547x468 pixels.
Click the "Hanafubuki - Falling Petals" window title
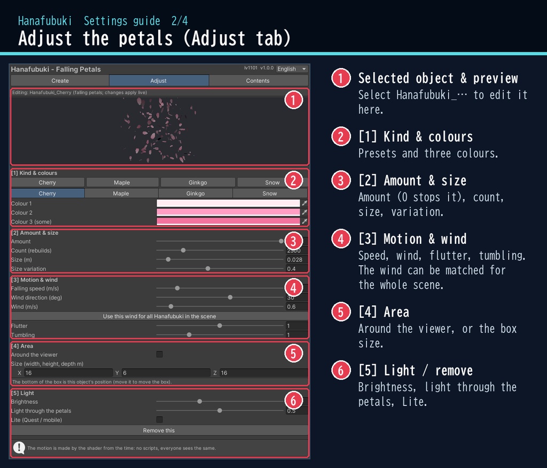(56, 69)
